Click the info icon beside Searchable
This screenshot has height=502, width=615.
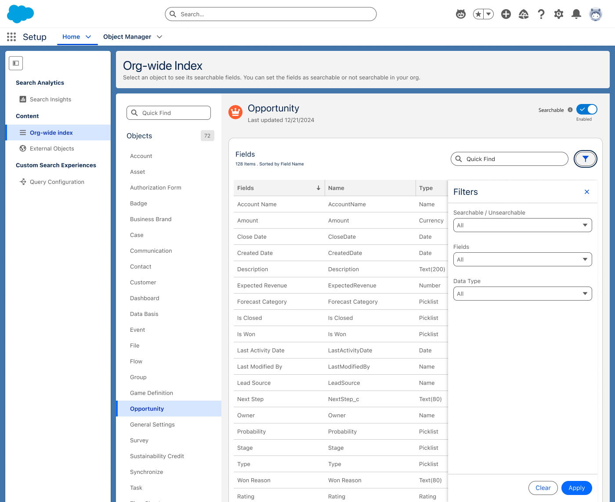(x=570, y=110)
